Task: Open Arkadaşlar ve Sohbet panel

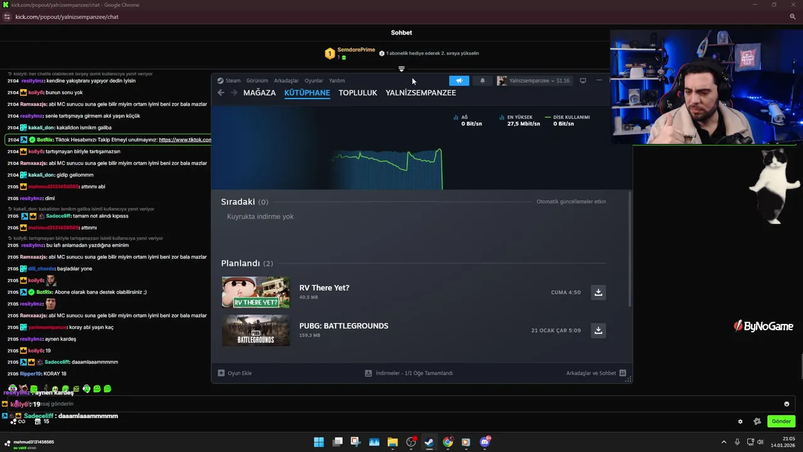Action: [596, 373]
